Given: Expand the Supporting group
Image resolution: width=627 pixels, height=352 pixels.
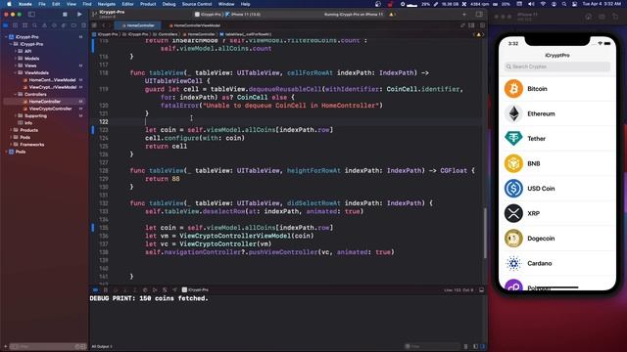Looking at the screenshot, I should [16, 115].
